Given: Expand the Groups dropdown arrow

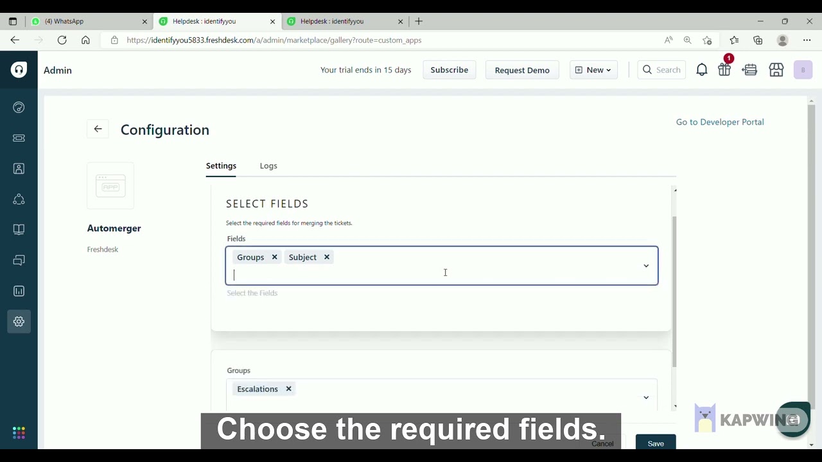Looking at the screenshot, I should coord(646,397).
